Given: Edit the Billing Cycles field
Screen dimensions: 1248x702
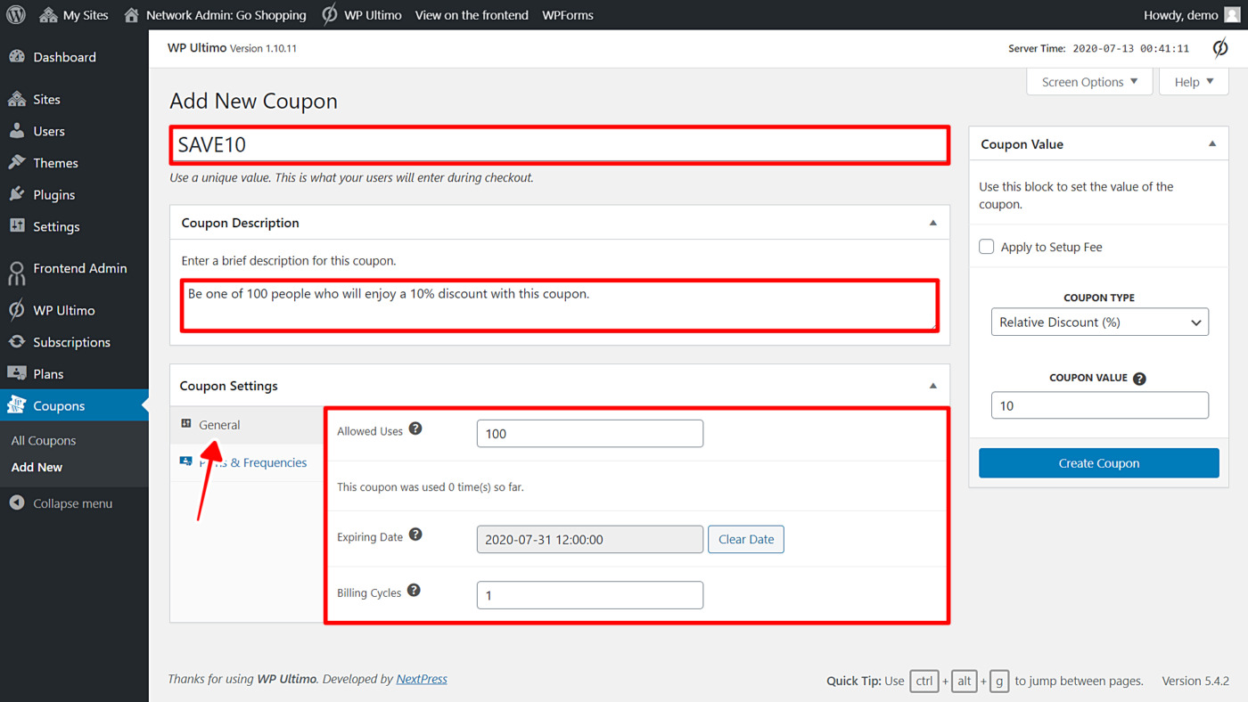Looking at the screenshot, I should tap(590, 595).
